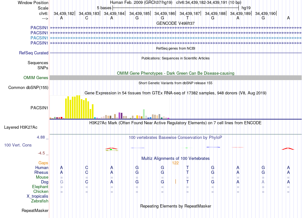Click the GTEx expression bar chart
This screenshot has height=218, width=302.
point(109,107)
